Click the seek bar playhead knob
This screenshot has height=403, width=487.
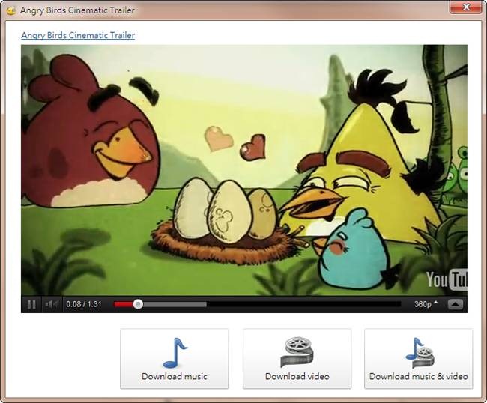138,304
